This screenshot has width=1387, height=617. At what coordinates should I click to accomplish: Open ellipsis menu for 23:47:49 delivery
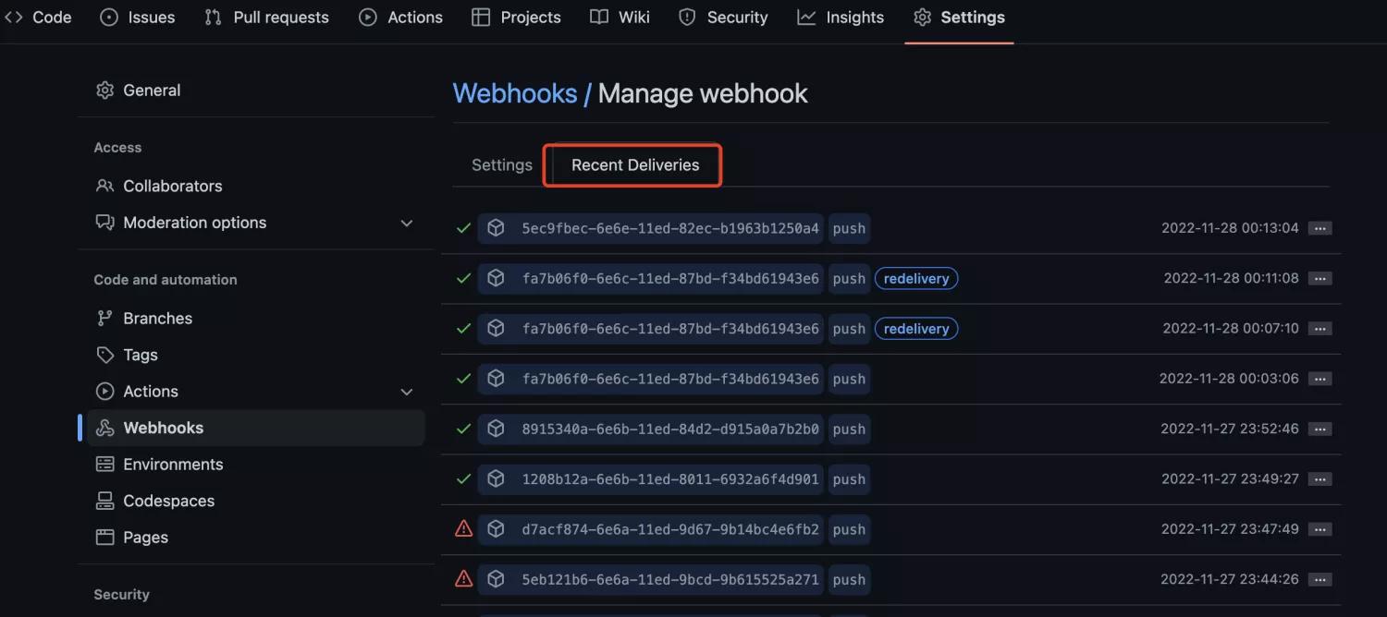(x=1319, y=529)
